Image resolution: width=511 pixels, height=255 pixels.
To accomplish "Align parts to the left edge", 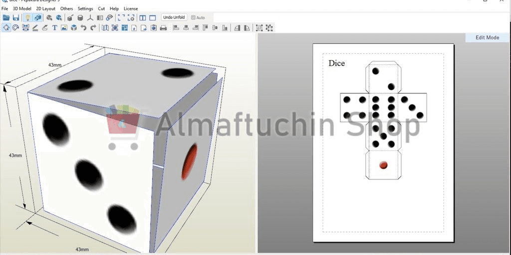I will 176,28.
